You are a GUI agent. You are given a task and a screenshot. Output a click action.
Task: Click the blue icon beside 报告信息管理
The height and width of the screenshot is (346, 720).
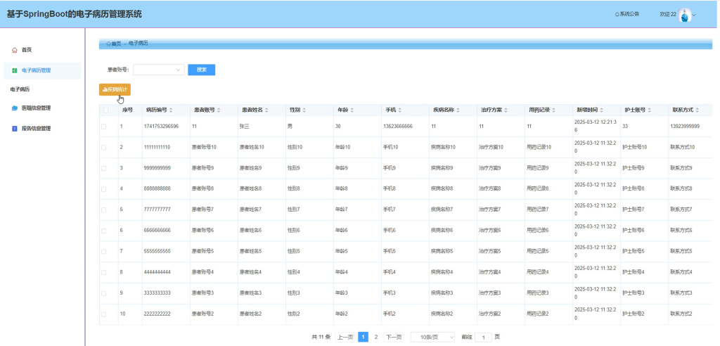[15, 129]
